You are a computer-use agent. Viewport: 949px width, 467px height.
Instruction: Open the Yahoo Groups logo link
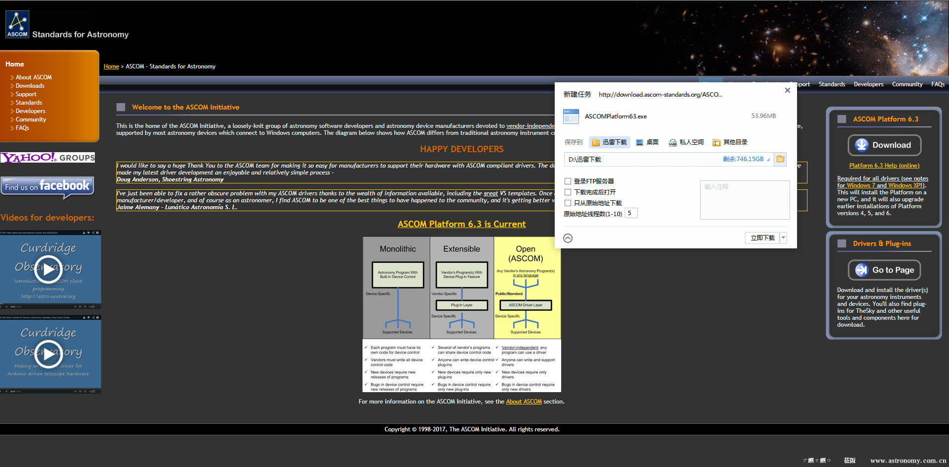48,158
